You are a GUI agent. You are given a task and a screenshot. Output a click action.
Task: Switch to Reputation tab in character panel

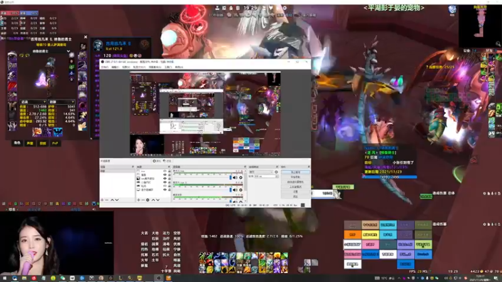29,144
